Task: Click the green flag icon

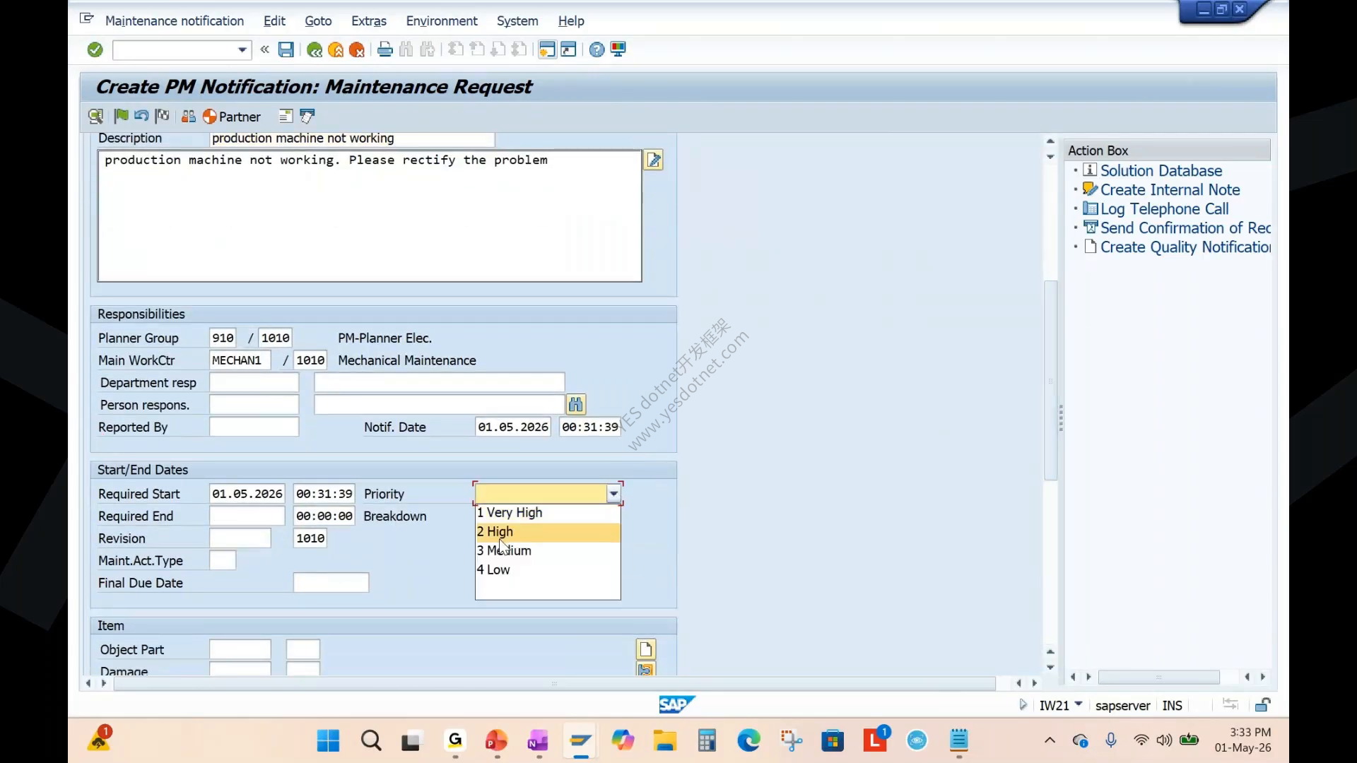Action: (121, 116)
